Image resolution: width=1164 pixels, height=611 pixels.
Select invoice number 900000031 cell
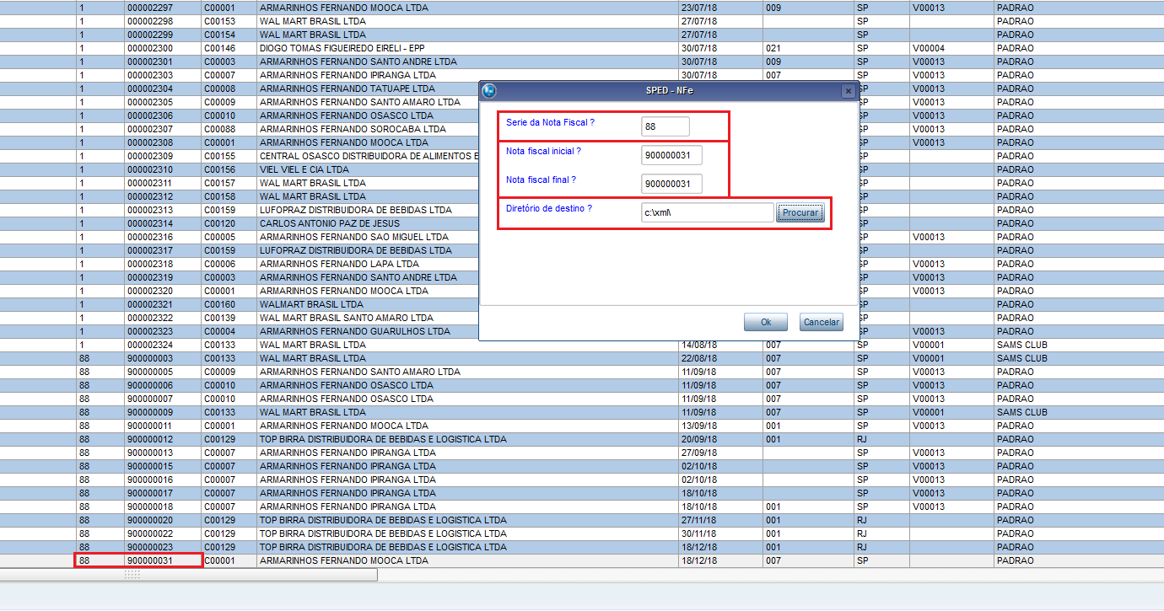[163, 560]
